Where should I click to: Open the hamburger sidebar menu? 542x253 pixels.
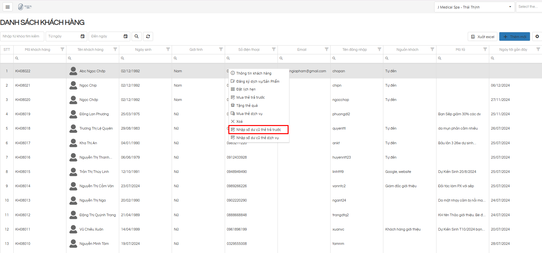coord(7,7)
